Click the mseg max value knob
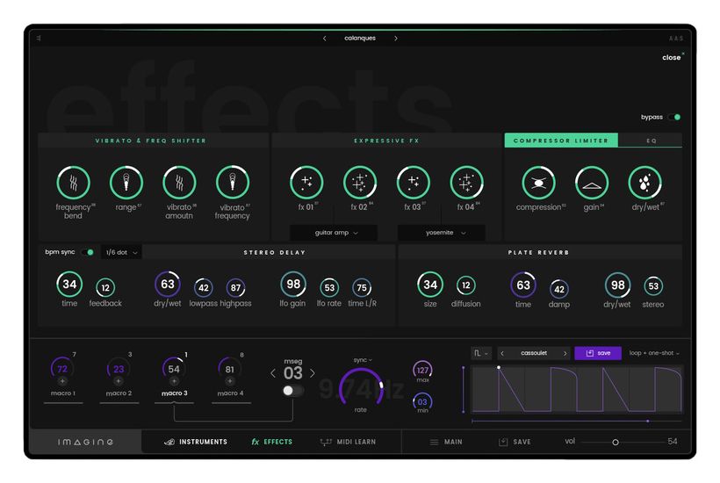The width and height of the screenshot is (720, 483). point(422,370)
